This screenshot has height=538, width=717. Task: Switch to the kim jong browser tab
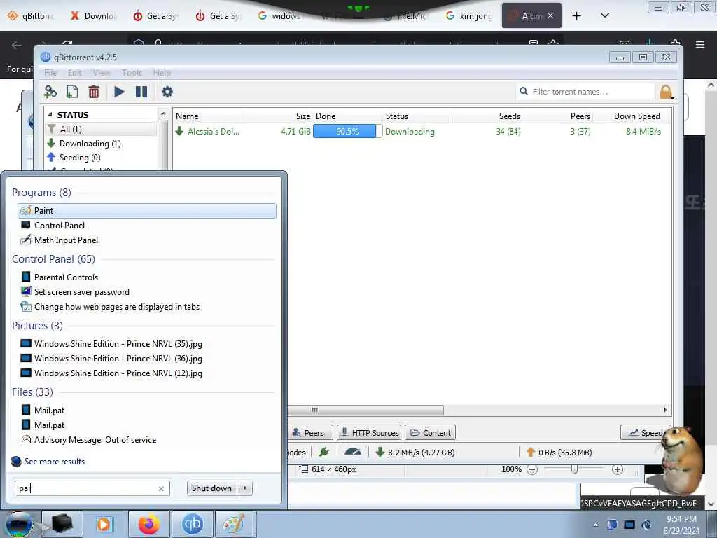[x=469, y=16]
